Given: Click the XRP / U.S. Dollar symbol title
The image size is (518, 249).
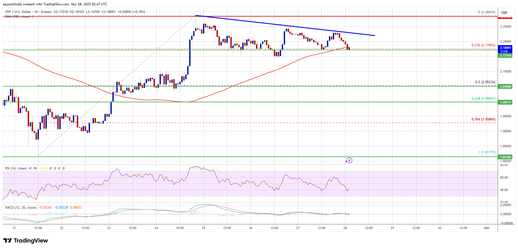Looking at the screenshot, I should (18, 12).
